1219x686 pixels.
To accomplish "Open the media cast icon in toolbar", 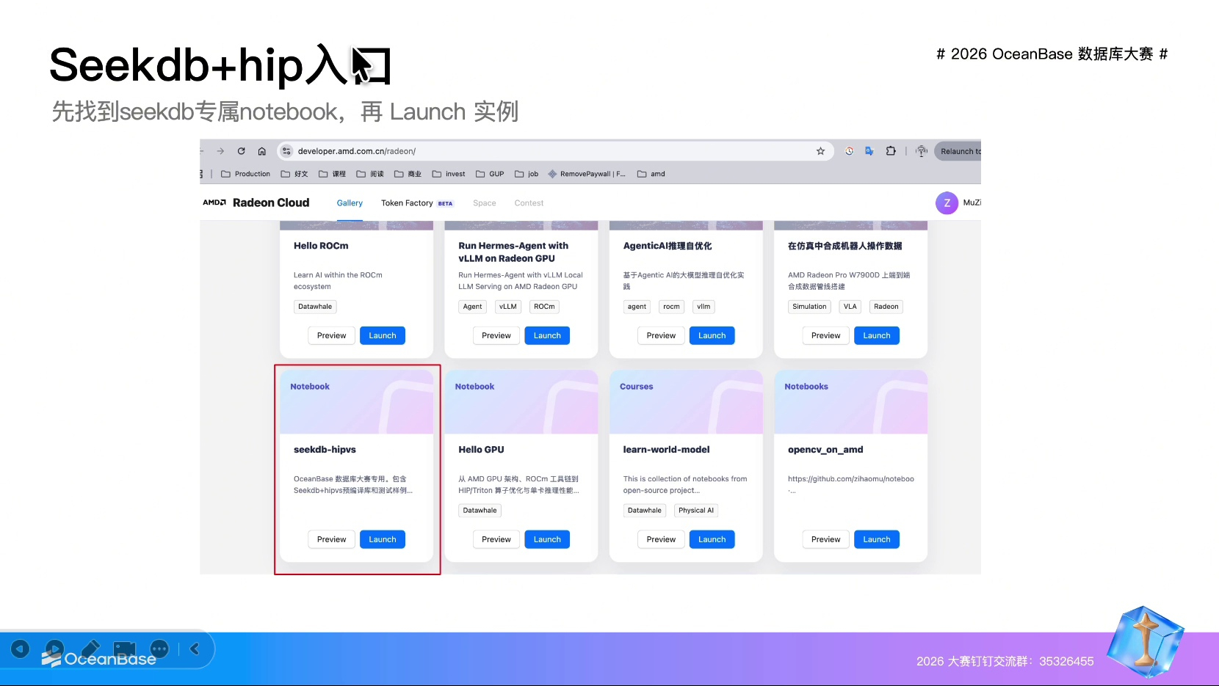I will [x=922, y=151].
